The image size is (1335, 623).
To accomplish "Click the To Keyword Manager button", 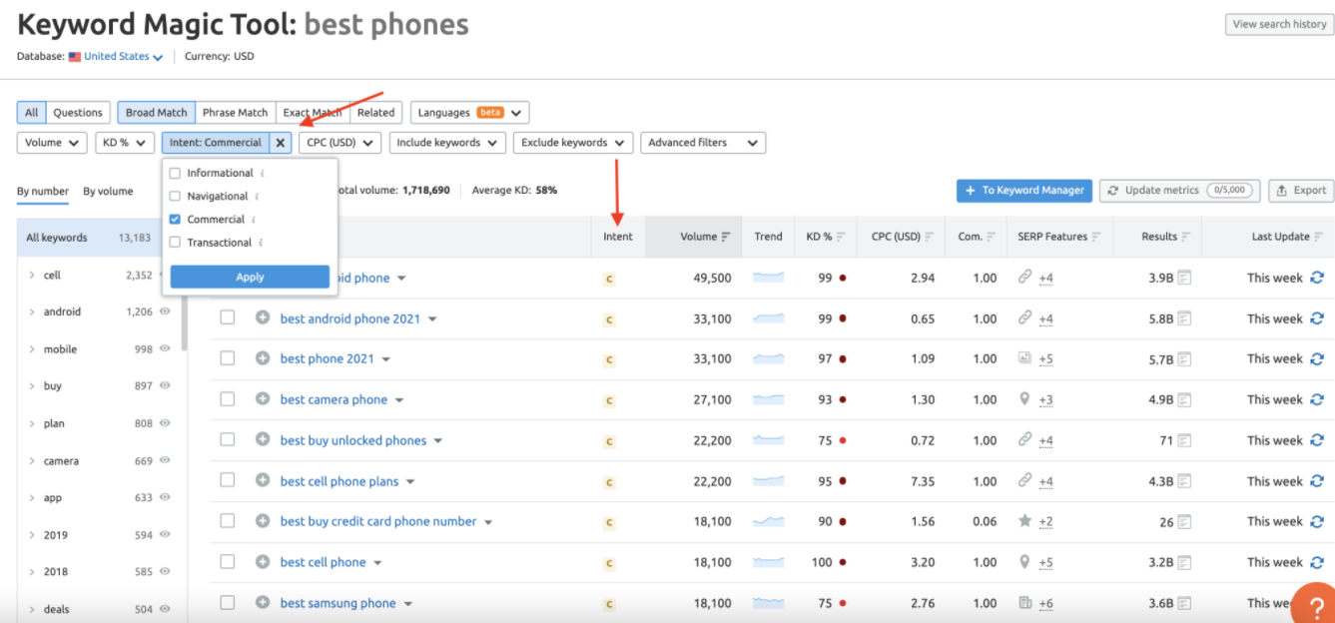I will click(1023, 190).
